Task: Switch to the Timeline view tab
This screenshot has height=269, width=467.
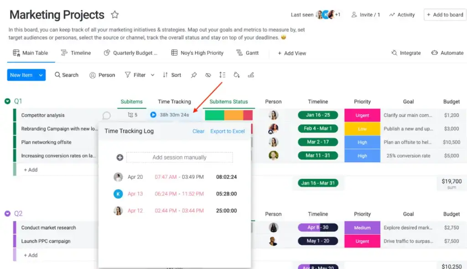Action: click(x=76, y=53)
